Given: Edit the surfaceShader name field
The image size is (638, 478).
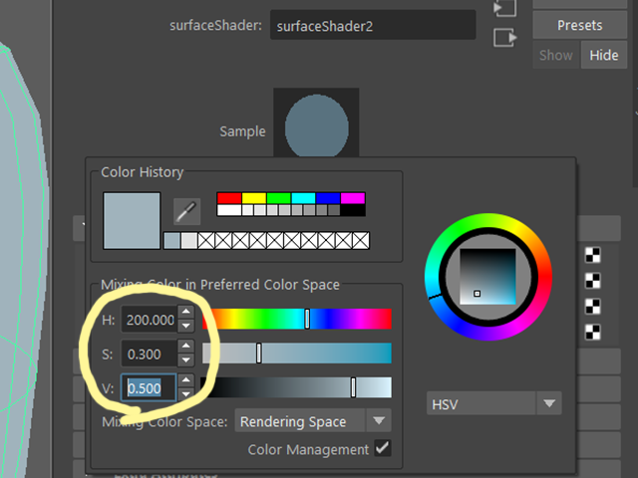Looking at the screenshot, I should pyautogui.click(x=373, y=26).
